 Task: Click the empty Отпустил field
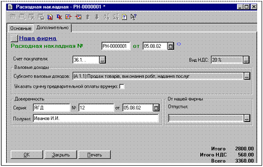206,118
